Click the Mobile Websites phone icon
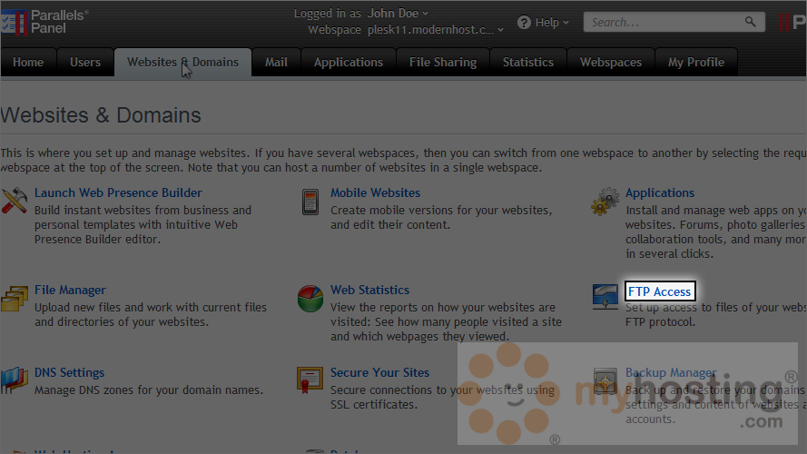The width and height of the screenshot is (807, 454). tap(310, 202)
